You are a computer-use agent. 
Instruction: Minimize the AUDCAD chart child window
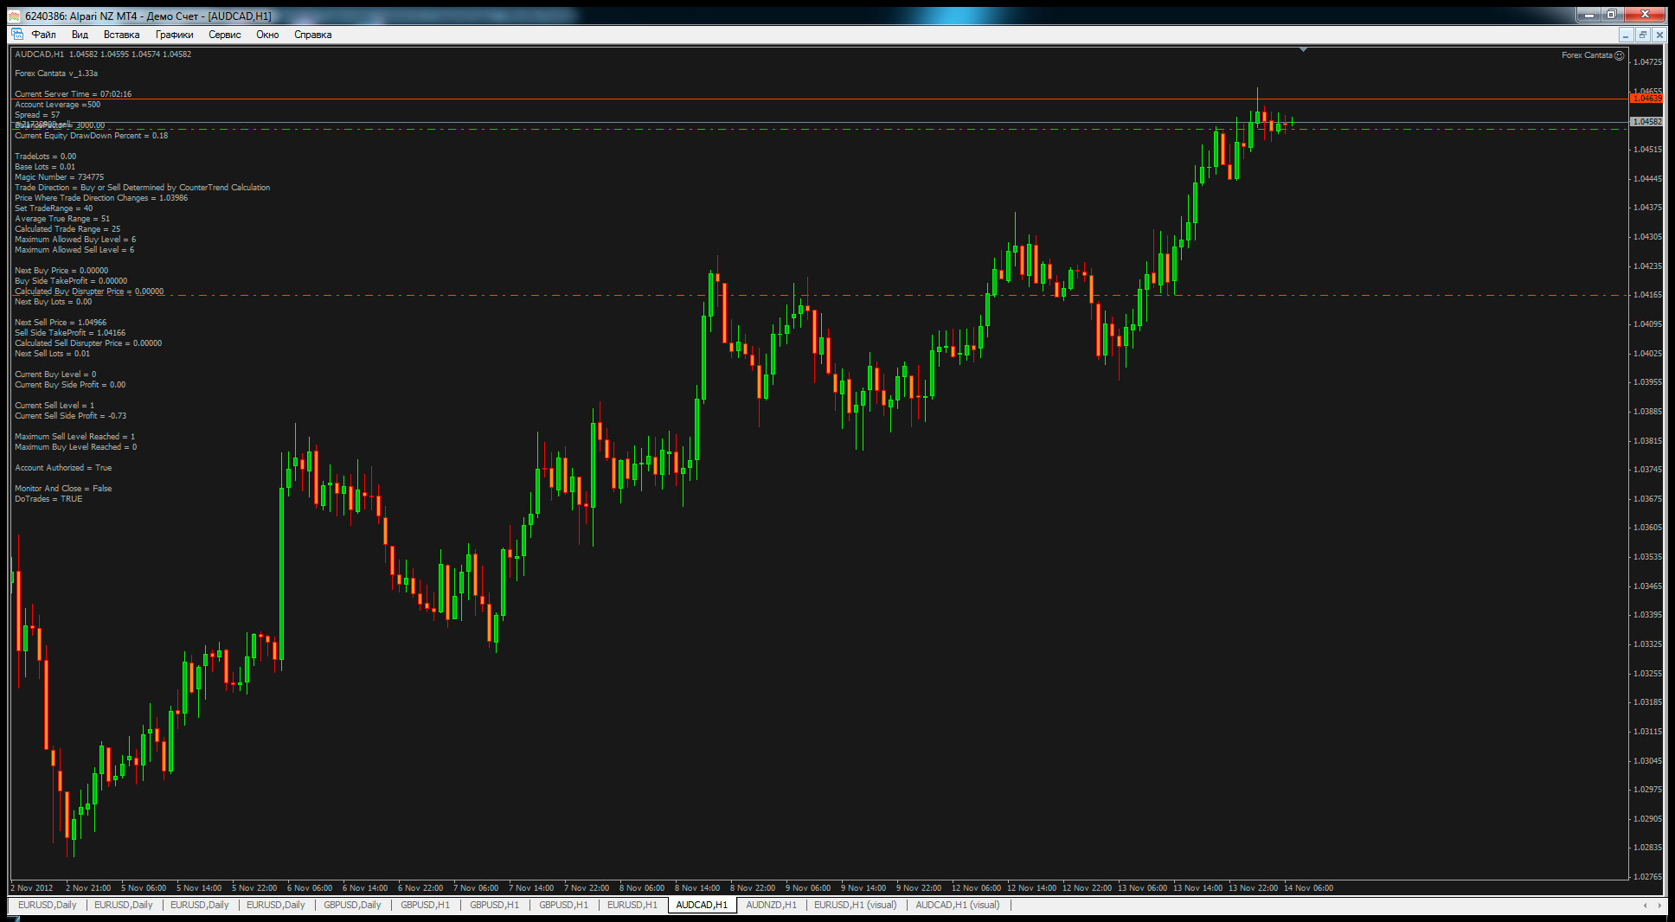[1626, 35]
